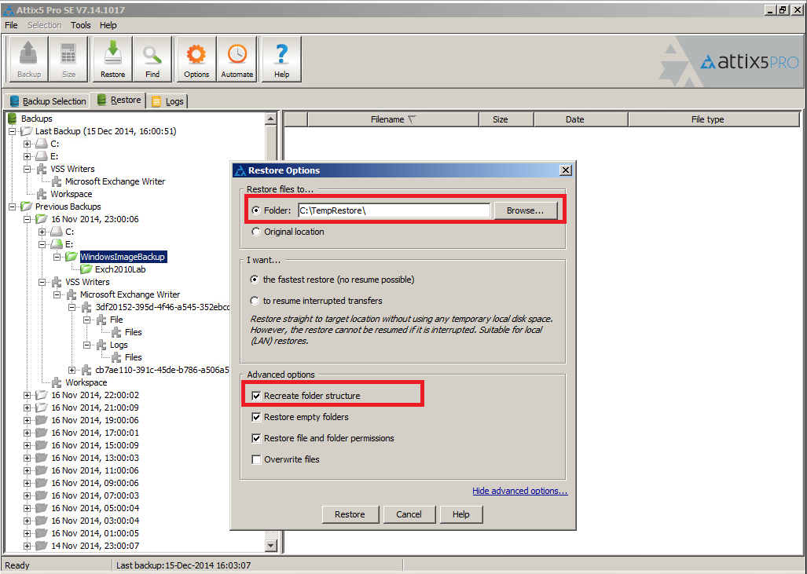Expand the C: drive under Last Backup
The image size is (807, 574).
point(27,144)
